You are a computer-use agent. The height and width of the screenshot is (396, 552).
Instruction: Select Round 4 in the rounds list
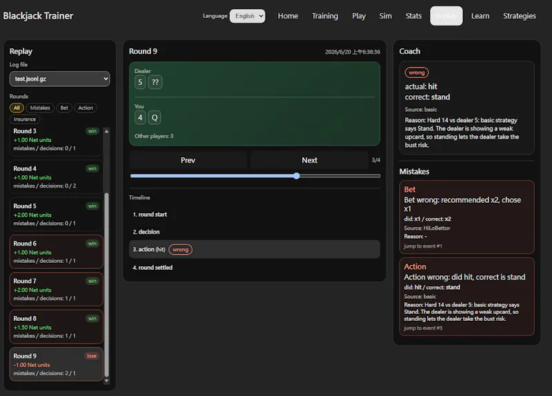tap(56, 177)
